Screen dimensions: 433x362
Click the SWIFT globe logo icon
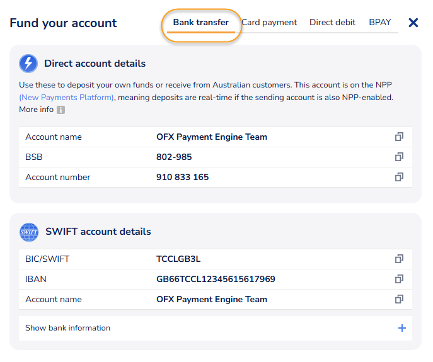[29, 232]
